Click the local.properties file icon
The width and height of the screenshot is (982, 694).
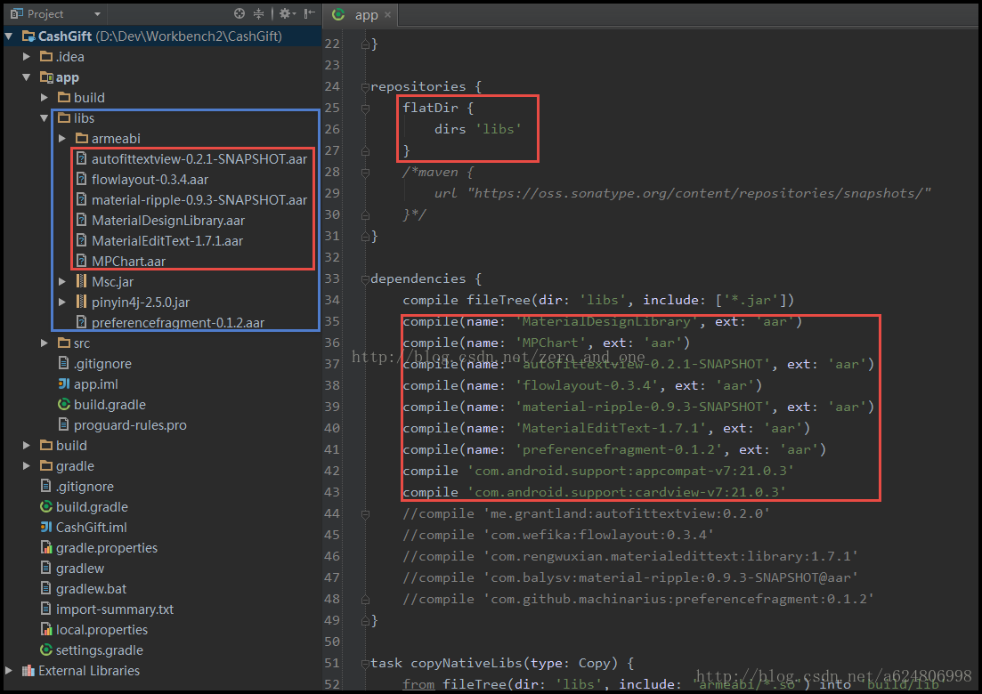click(45, 630)
